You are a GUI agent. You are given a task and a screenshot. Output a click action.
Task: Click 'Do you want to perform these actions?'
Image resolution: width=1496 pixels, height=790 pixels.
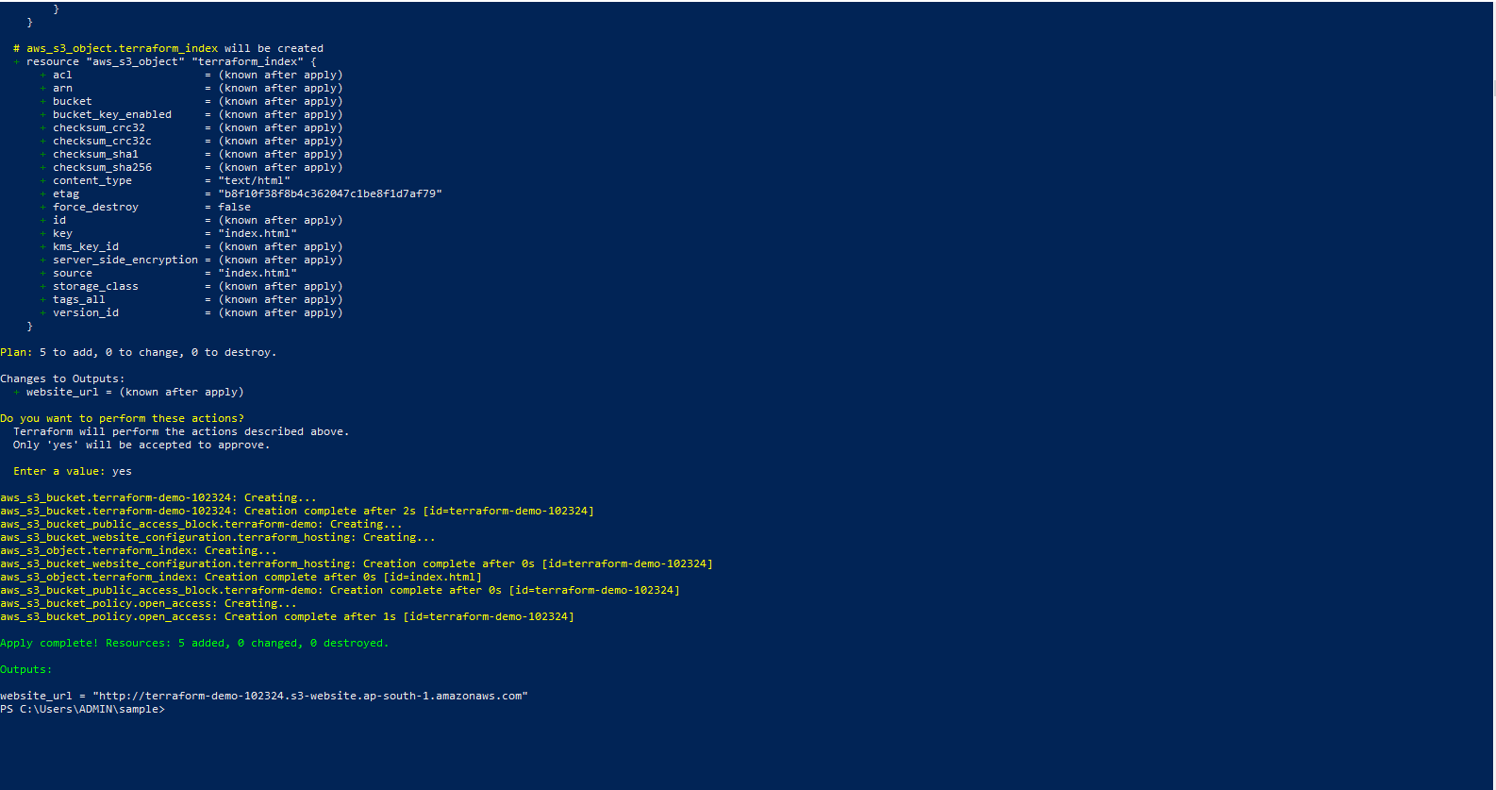tap(122, 418)
